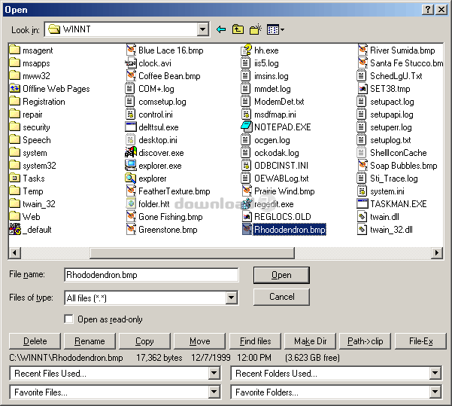
Task: Select the River Sumida.bmp icon
Action: click(x=363, y=50)
